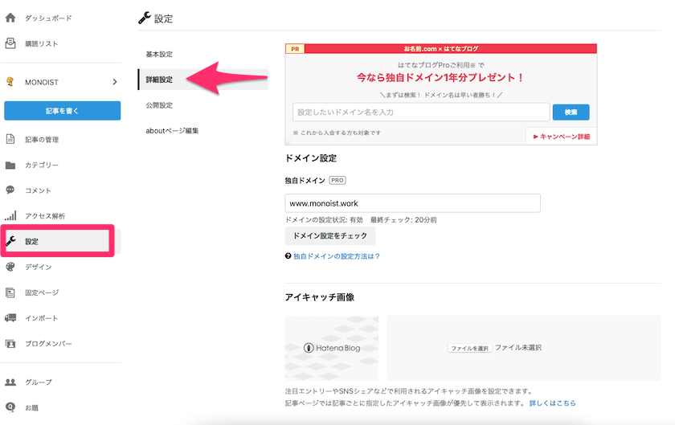Click the PR label on banner

295,49
